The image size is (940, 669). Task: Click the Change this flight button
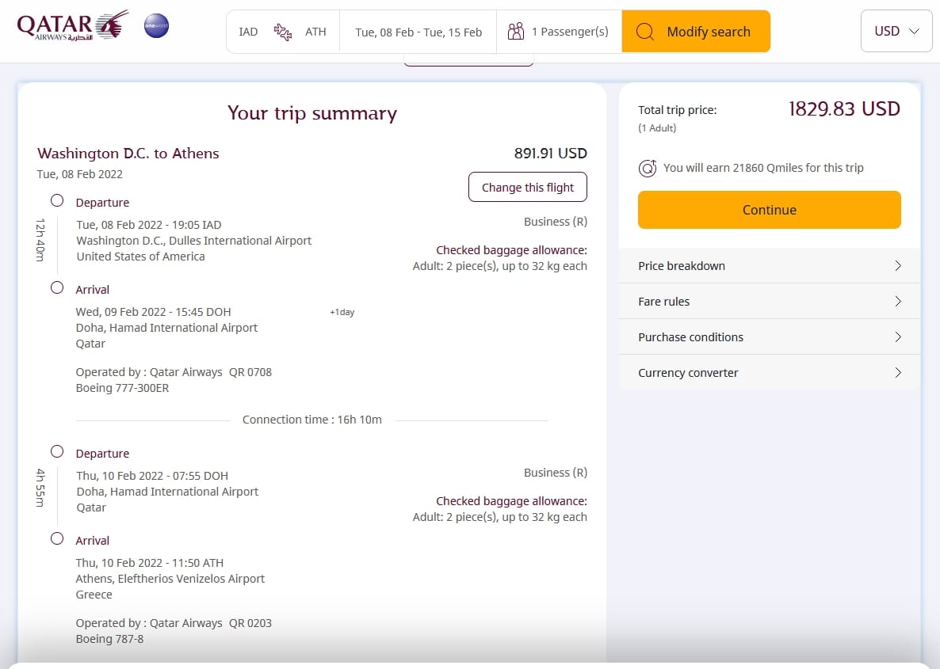[x=528, y=188]
